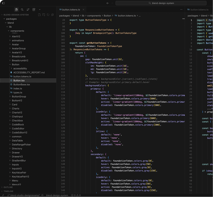213x197 pixels.
Task: Click the button.tokens.ts breadcrumb segment
Action: 125,16
